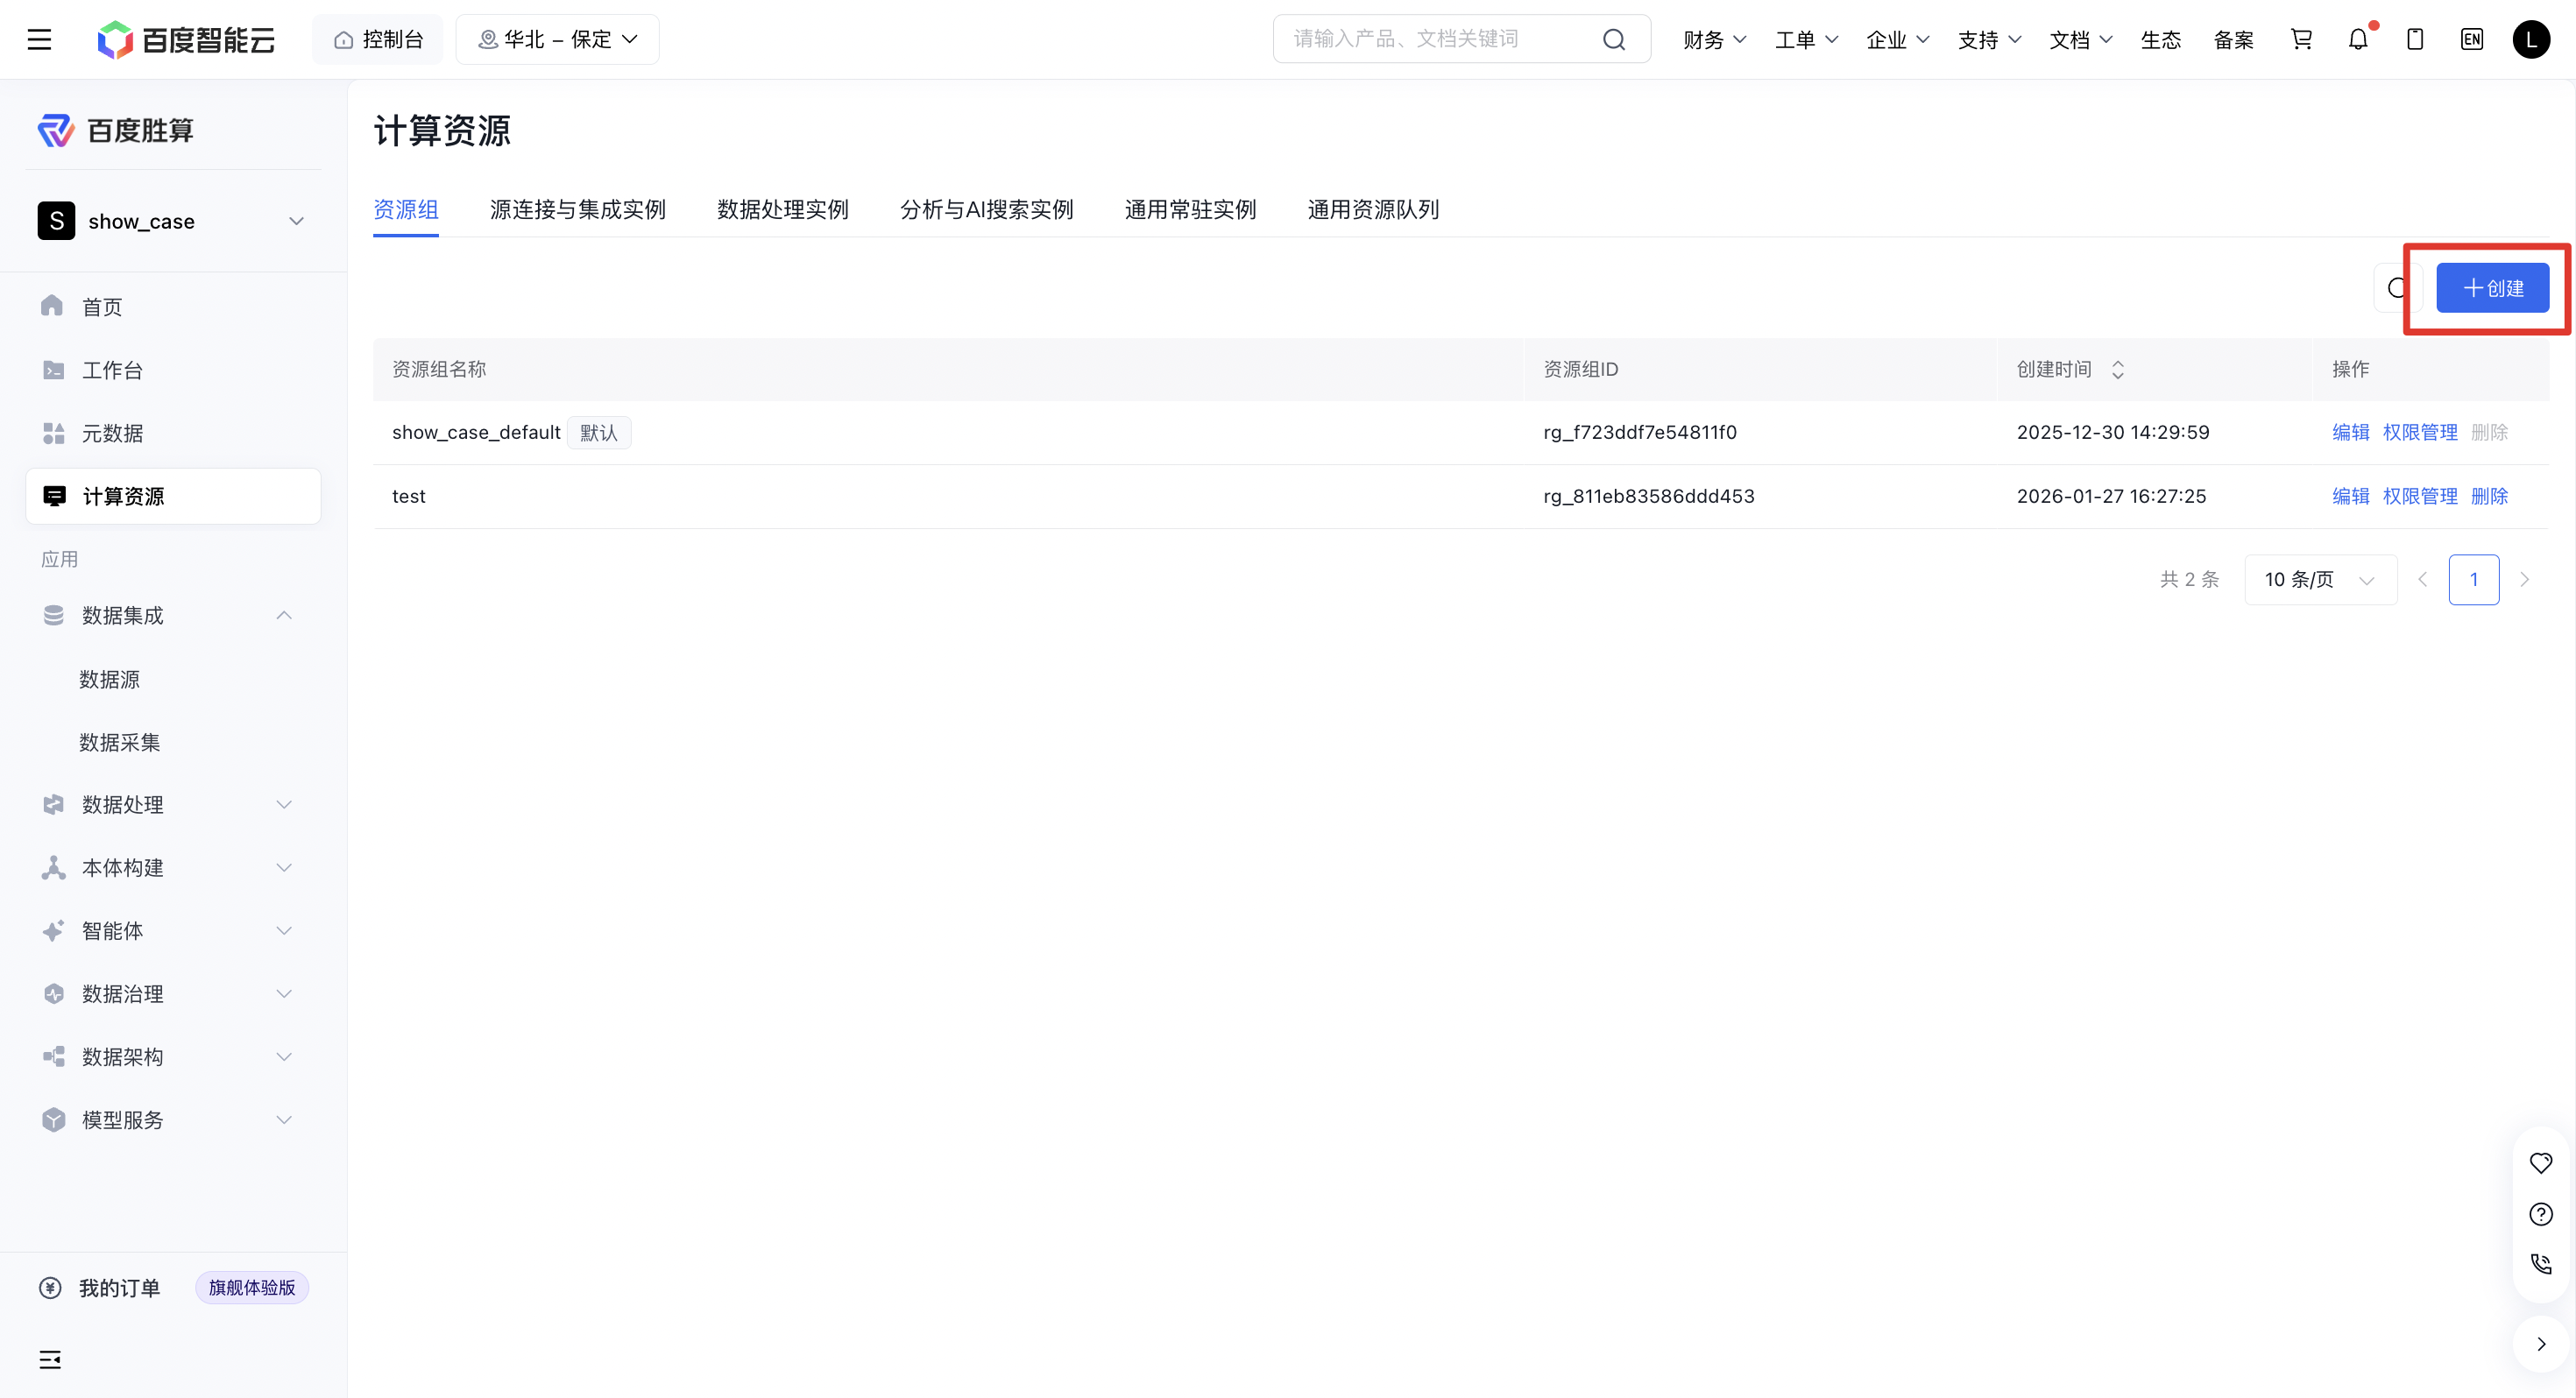Open the 文档 dropdown menu
This screenshot has height=1398, width=2576.
[x=2081, y=39]
